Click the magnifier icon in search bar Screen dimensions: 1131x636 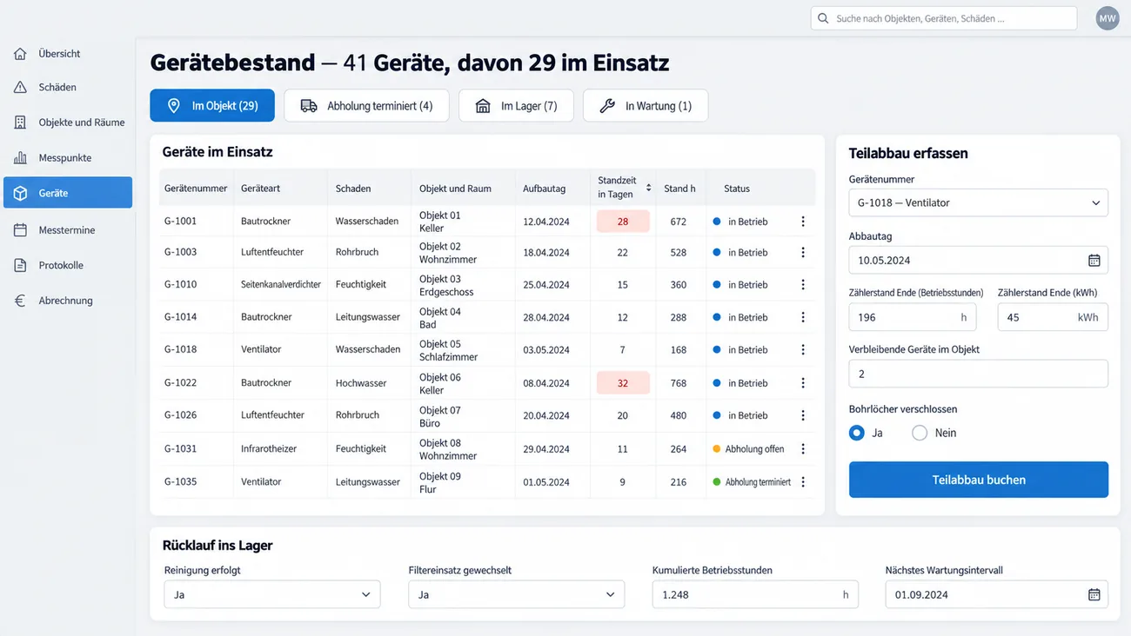coord(823,18)
